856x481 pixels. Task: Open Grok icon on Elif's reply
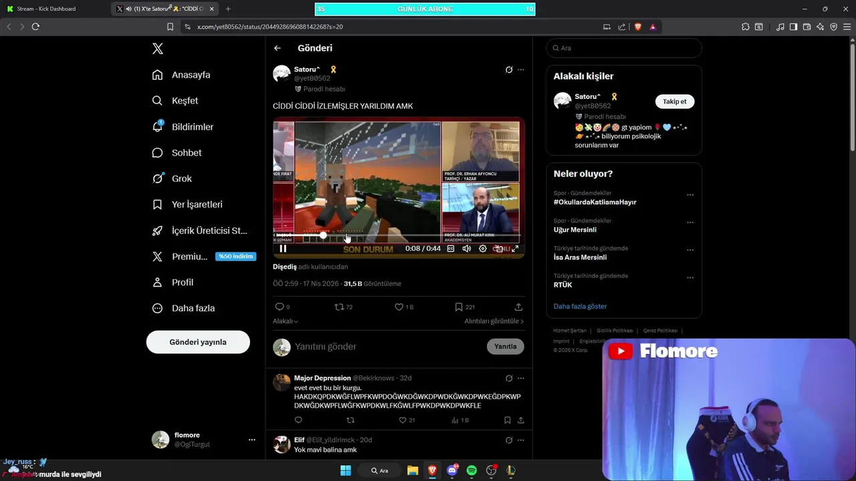[x=509, y=440]
